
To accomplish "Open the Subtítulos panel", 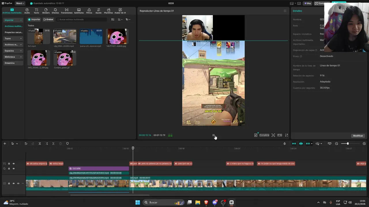I will pos(79,11).
